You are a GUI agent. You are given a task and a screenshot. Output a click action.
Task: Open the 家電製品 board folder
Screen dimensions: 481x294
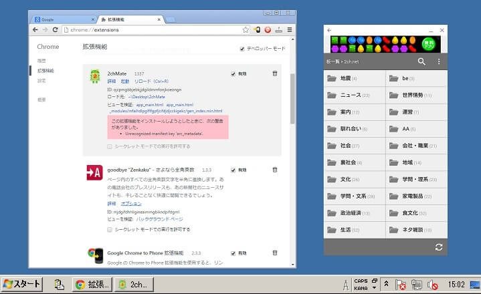pos(417,196)
